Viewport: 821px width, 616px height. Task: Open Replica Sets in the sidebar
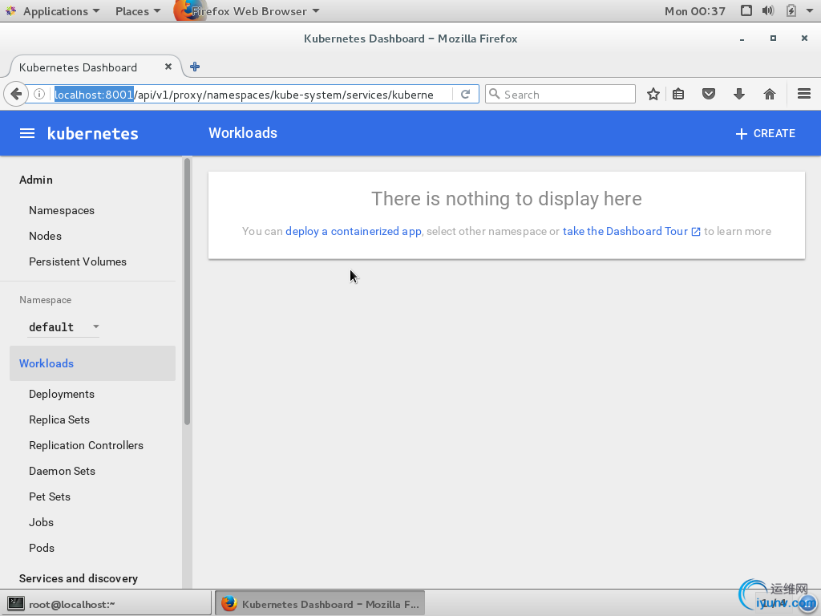click(x=59, y=420)
